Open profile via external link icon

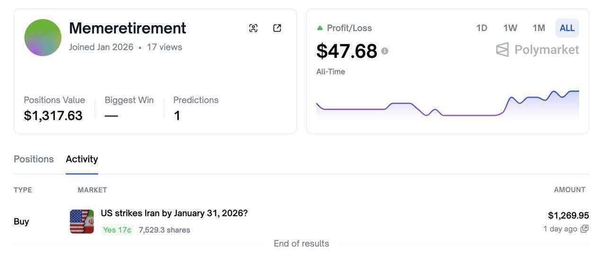click(x=277, y=28)
